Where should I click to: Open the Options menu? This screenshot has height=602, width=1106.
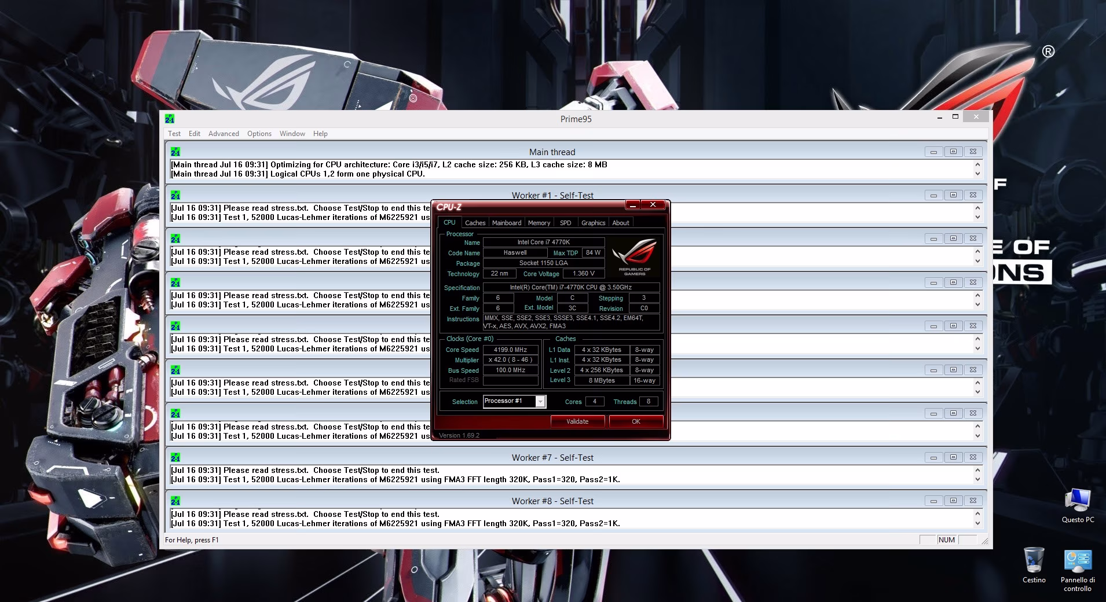259,134
